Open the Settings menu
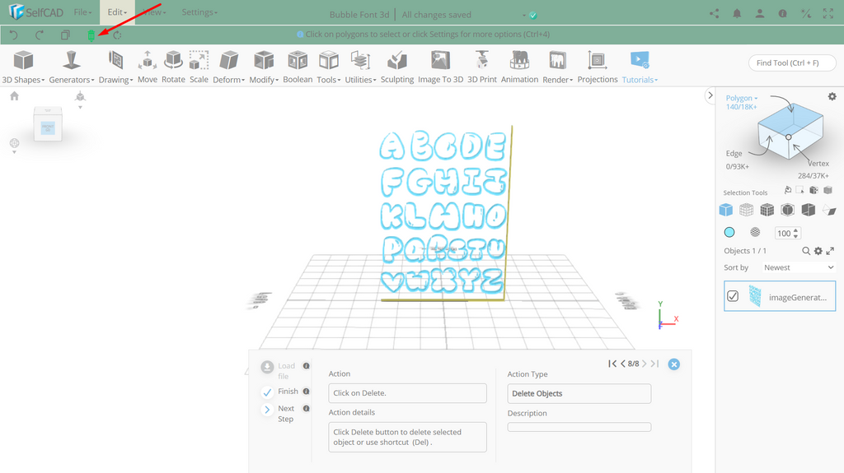This screenshot has height=473, width=844. click(199, 12)
